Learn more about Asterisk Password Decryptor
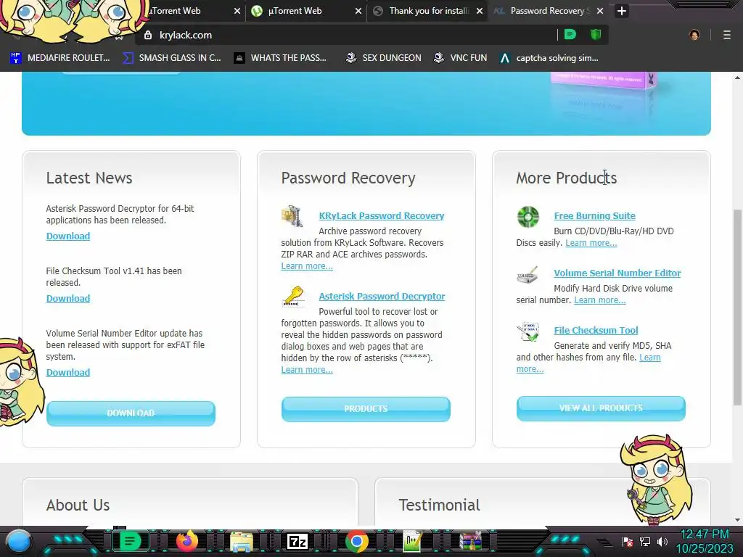This screenshot has height=557, width=743. [307, 369]
